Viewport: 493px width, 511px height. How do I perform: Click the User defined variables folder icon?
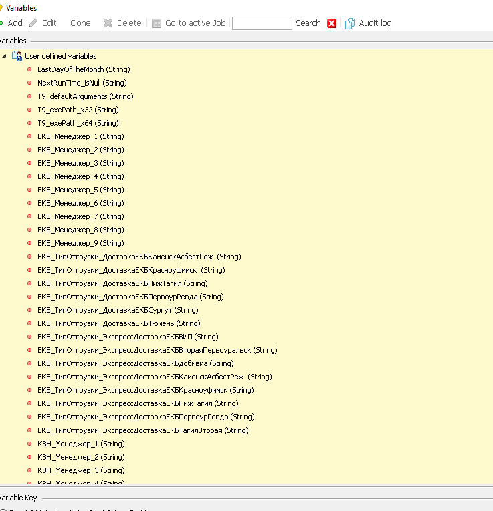click(x=17, y=56)
